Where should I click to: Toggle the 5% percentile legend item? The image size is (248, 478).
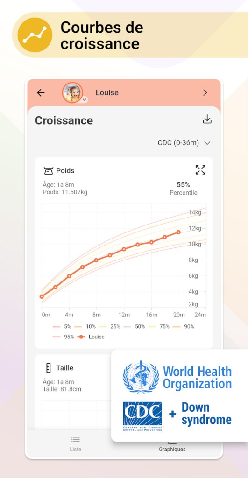pos(62,326)
